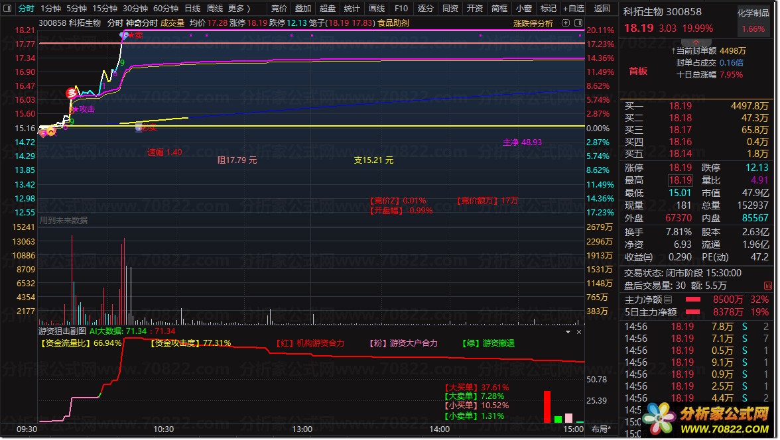Click the 跌停 12.13 value

(x=757, y=168)
